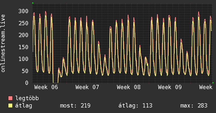Click the 150 y-axis label
The height and width of the screenshot is (113, 216).
(x=23, y=47)
